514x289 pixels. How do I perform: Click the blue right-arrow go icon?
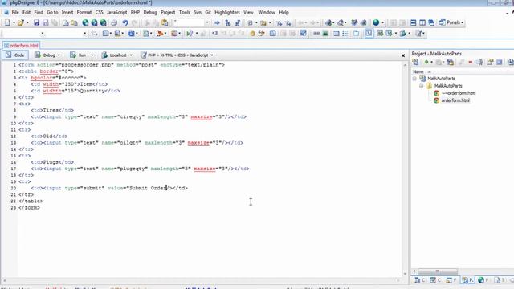point(217,22)
